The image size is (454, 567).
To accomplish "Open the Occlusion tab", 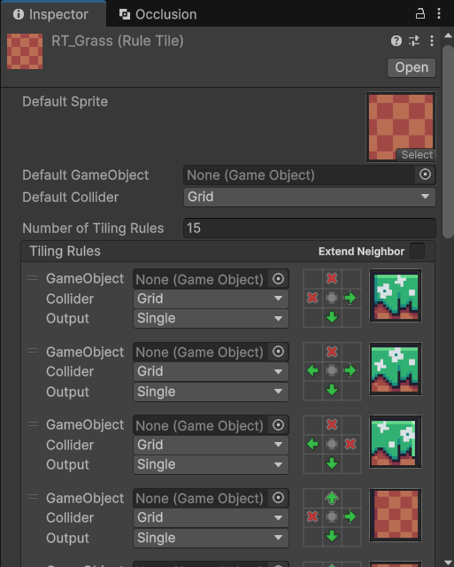I will click(158, 14).
